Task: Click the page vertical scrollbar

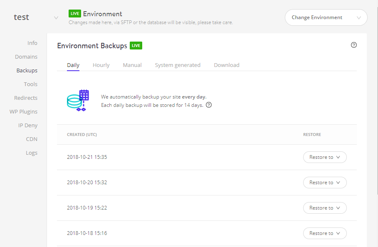Action: (x=377, y=101)
